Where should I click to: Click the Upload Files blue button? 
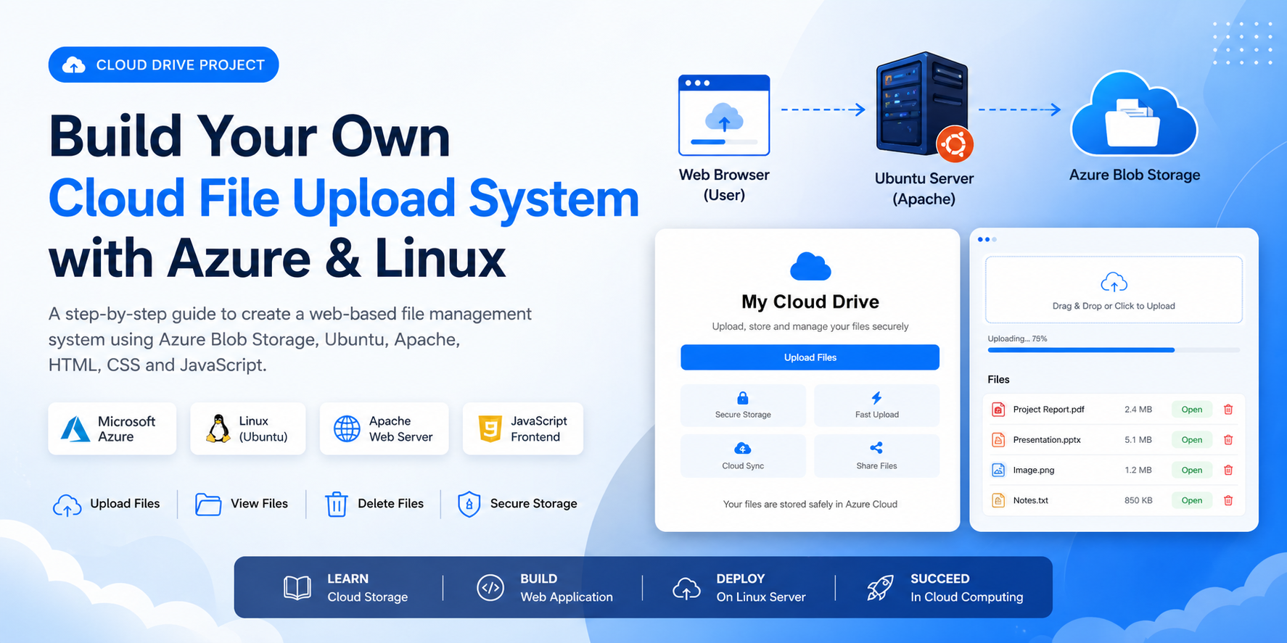click(x=810, y=357)
